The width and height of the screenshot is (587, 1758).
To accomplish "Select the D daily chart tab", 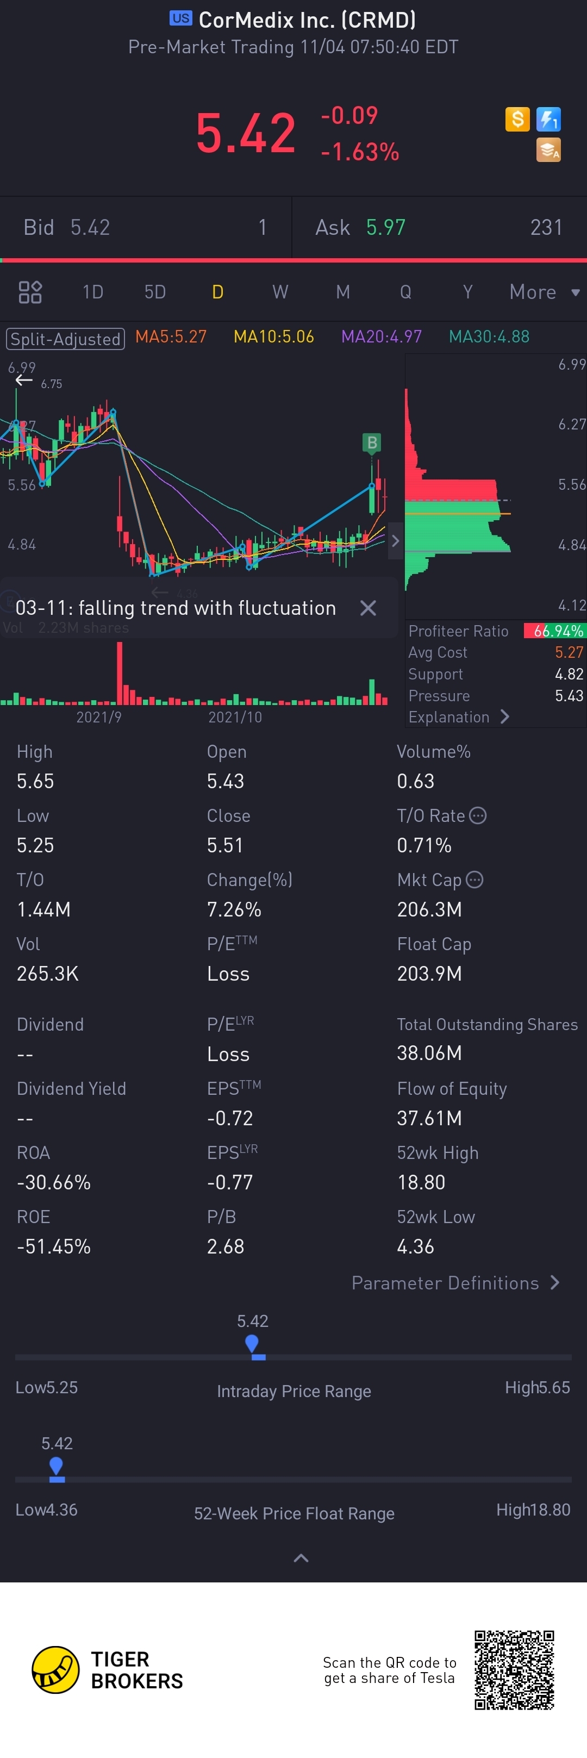I will pyautogui.click(x=218, y=292).
